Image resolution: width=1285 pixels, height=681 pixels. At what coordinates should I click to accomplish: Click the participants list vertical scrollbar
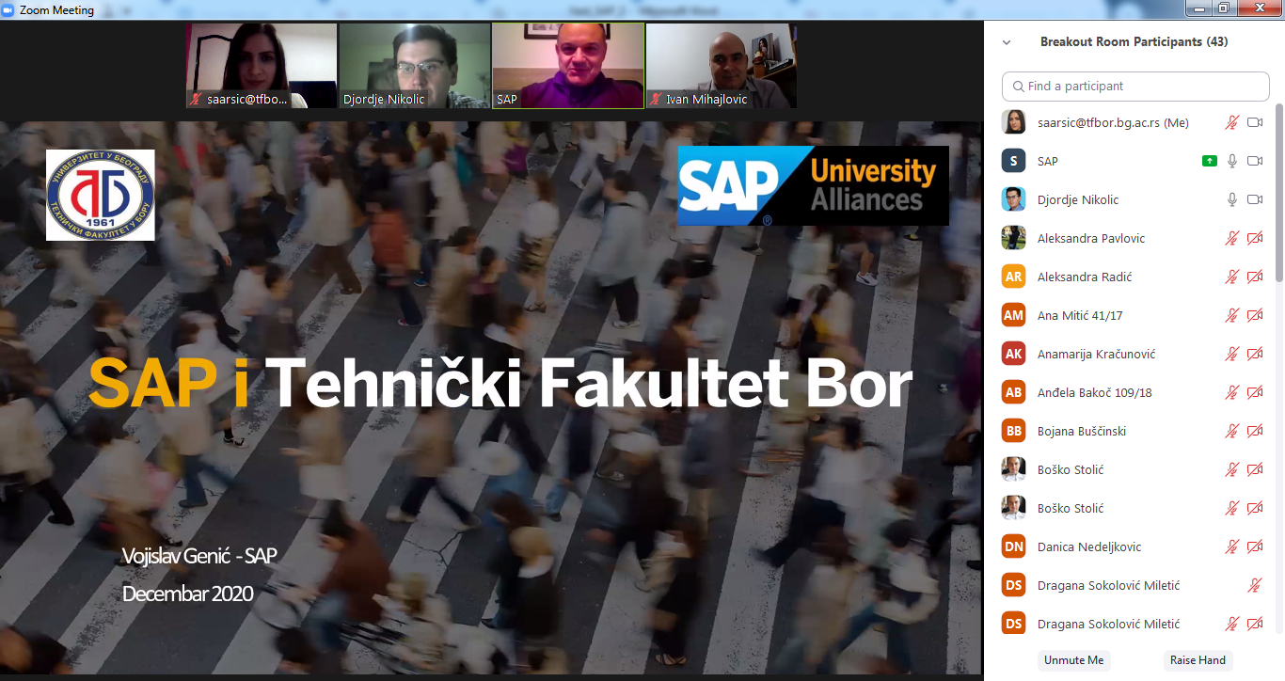point(1278,193)
